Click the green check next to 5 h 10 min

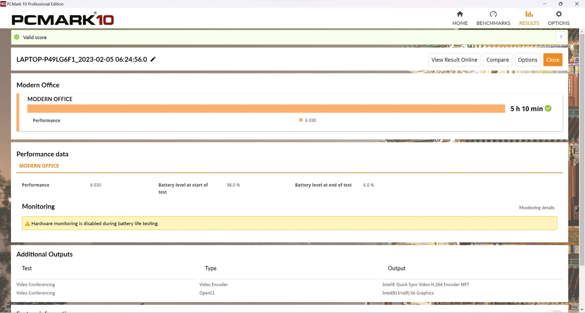coord(548,108)
